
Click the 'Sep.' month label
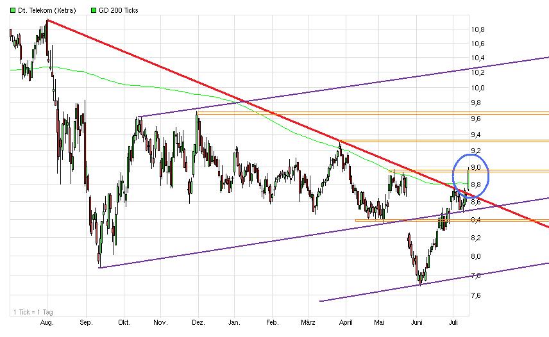coord(86,323)
